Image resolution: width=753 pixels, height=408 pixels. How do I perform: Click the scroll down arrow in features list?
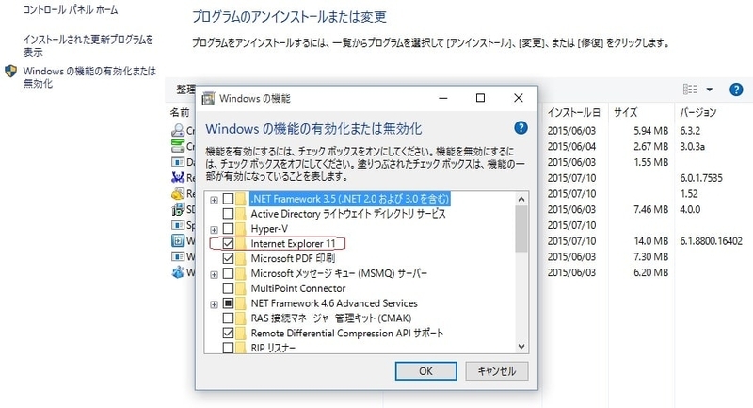coord(521,347)
